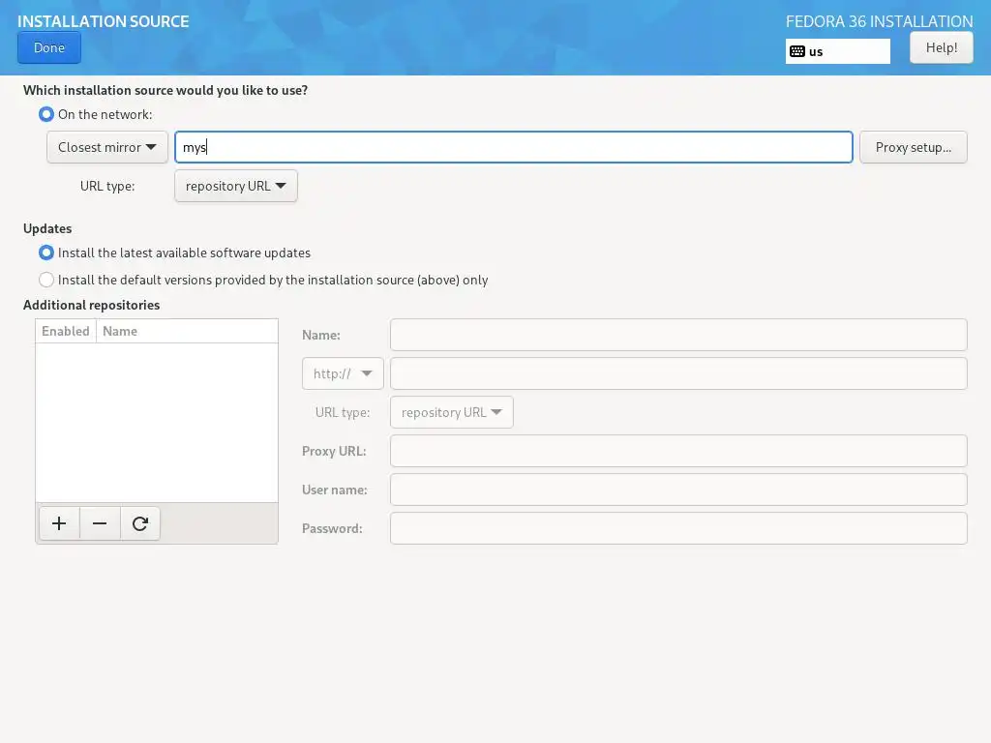The height and width of the screenshot is (743, 991).
Task: Select Install the latest available software updates
Action: [x=46, y=253]
